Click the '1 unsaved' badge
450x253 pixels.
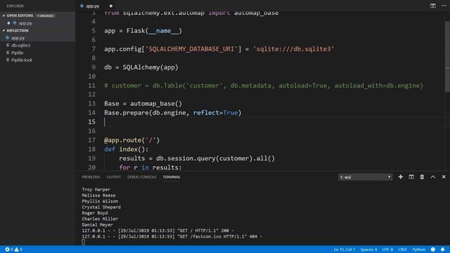point(45,15)
